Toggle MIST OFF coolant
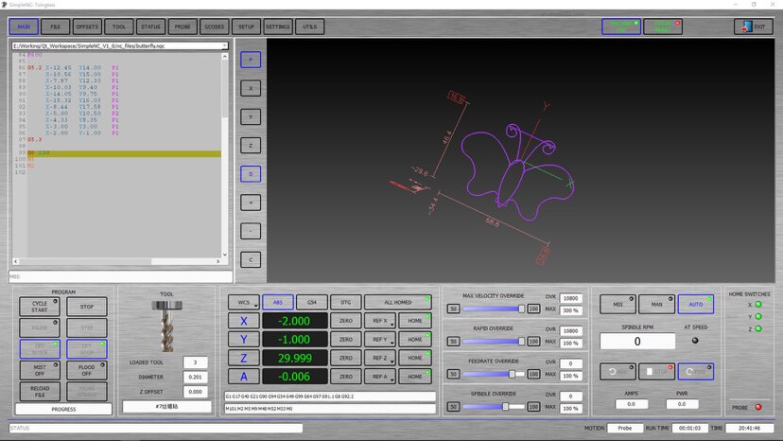Viewport: 783px width, 441px height. 40,371
